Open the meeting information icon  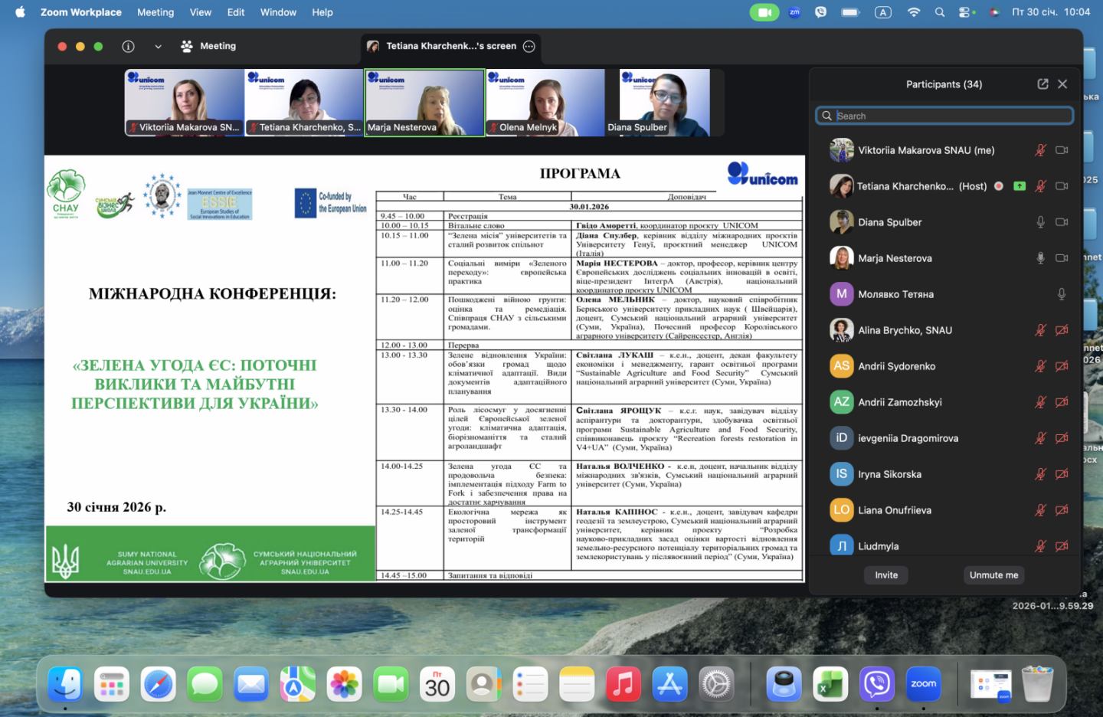[129, 46]
